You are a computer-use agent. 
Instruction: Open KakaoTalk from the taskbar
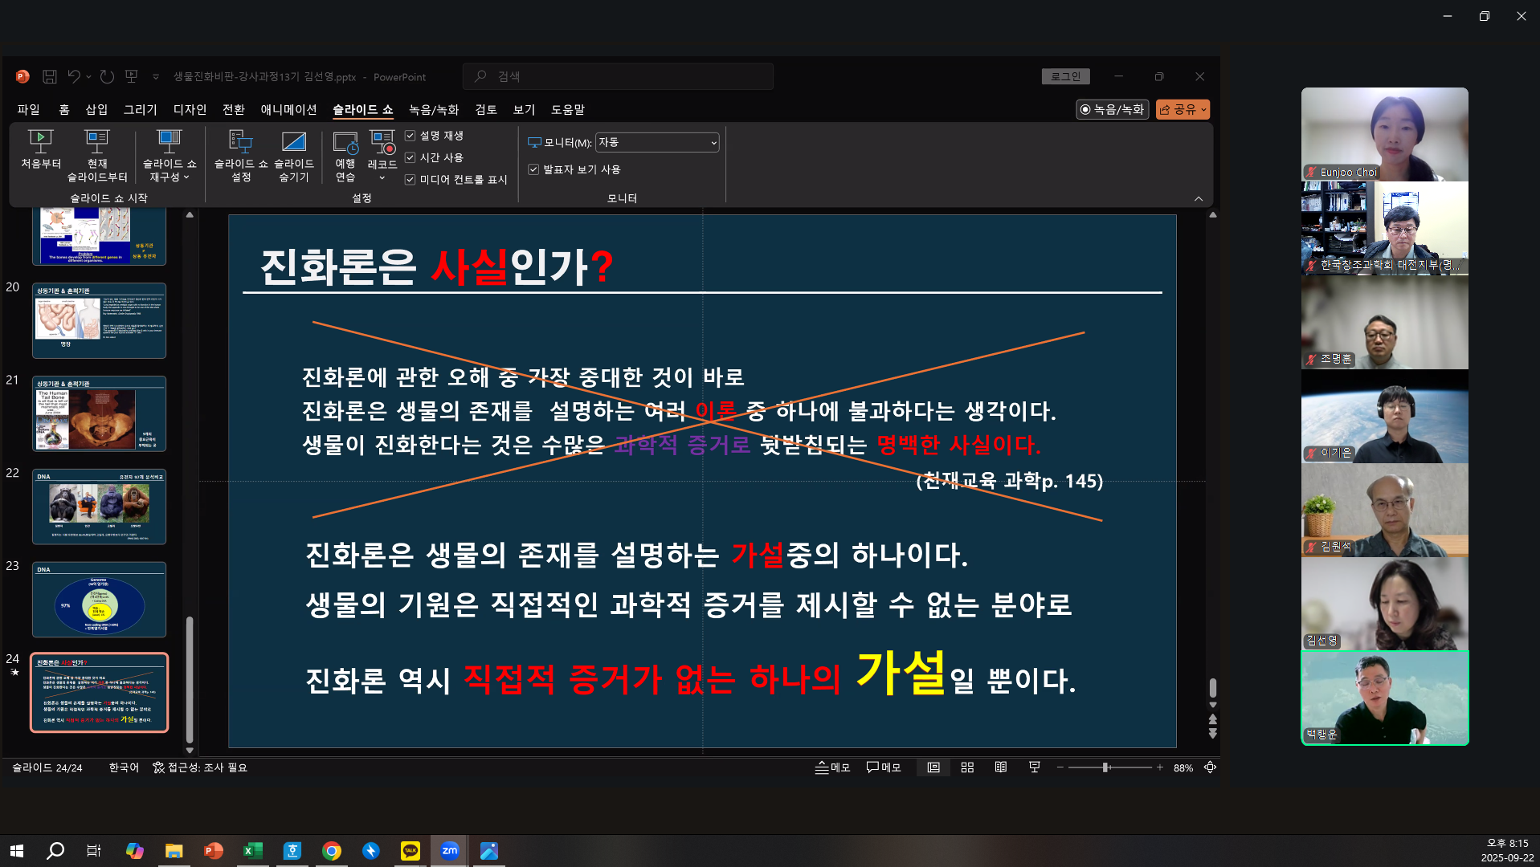[411, 851]
